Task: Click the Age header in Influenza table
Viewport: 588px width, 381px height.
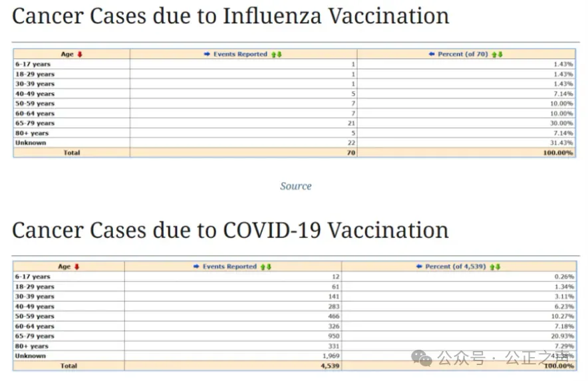Action: point(67,55)
